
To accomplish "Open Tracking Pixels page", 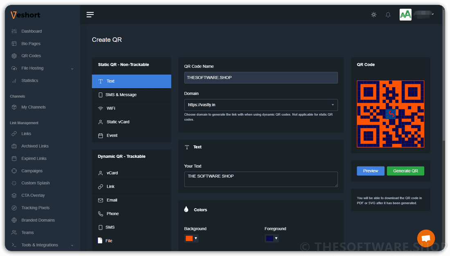I will [x=36, y=208].
